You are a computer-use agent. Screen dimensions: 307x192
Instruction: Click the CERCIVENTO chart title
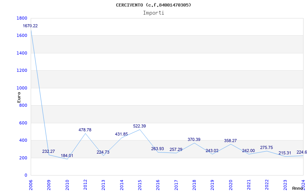(x=153, y=5)
